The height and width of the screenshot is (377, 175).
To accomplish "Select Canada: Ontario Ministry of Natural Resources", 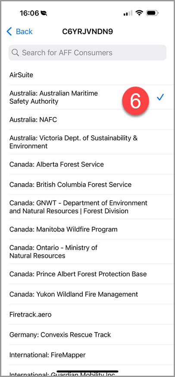I will pos(91,251).
